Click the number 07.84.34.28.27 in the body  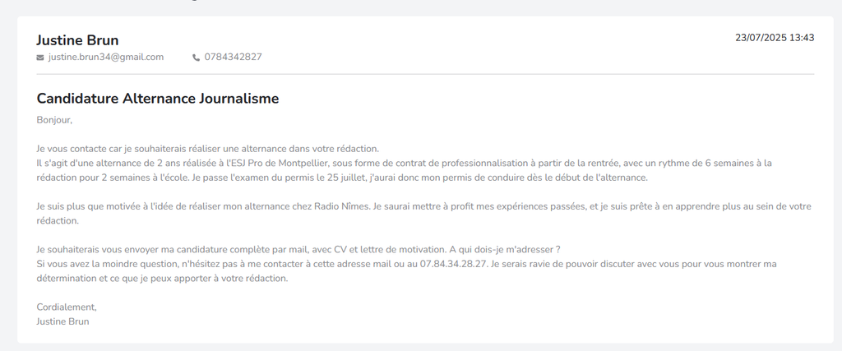(453, 264)
